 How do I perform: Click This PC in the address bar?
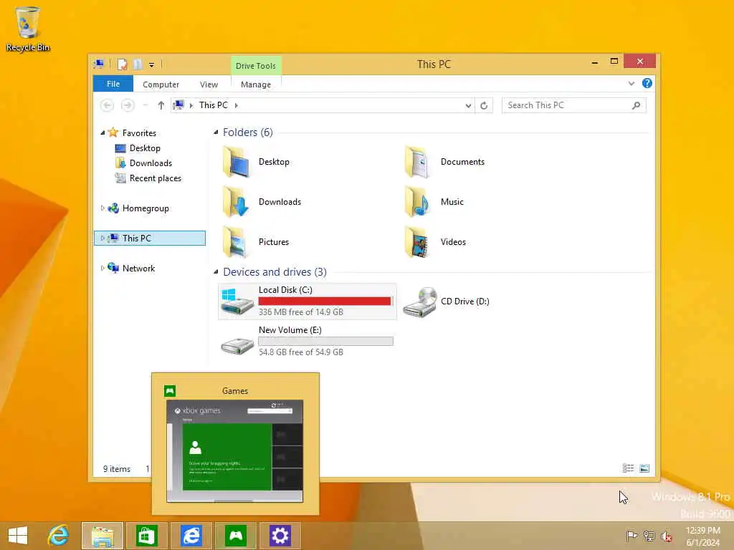click(x=213, y=105)
